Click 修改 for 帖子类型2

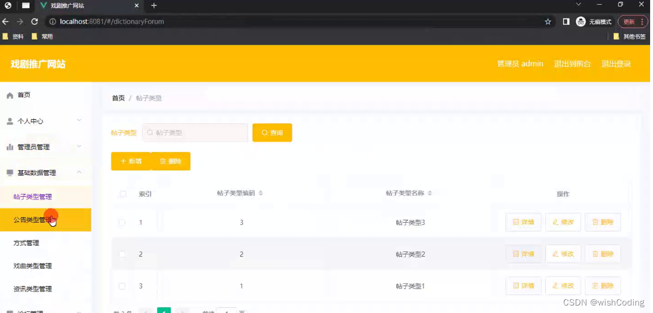[563, 254]
